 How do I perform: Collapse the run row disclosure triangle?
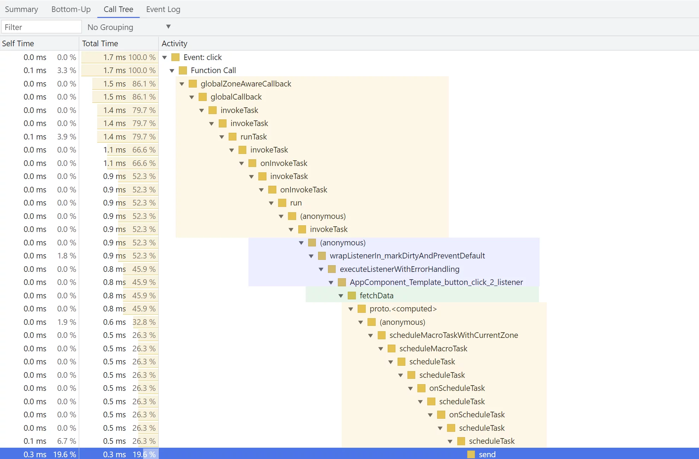tap(271, 203)
